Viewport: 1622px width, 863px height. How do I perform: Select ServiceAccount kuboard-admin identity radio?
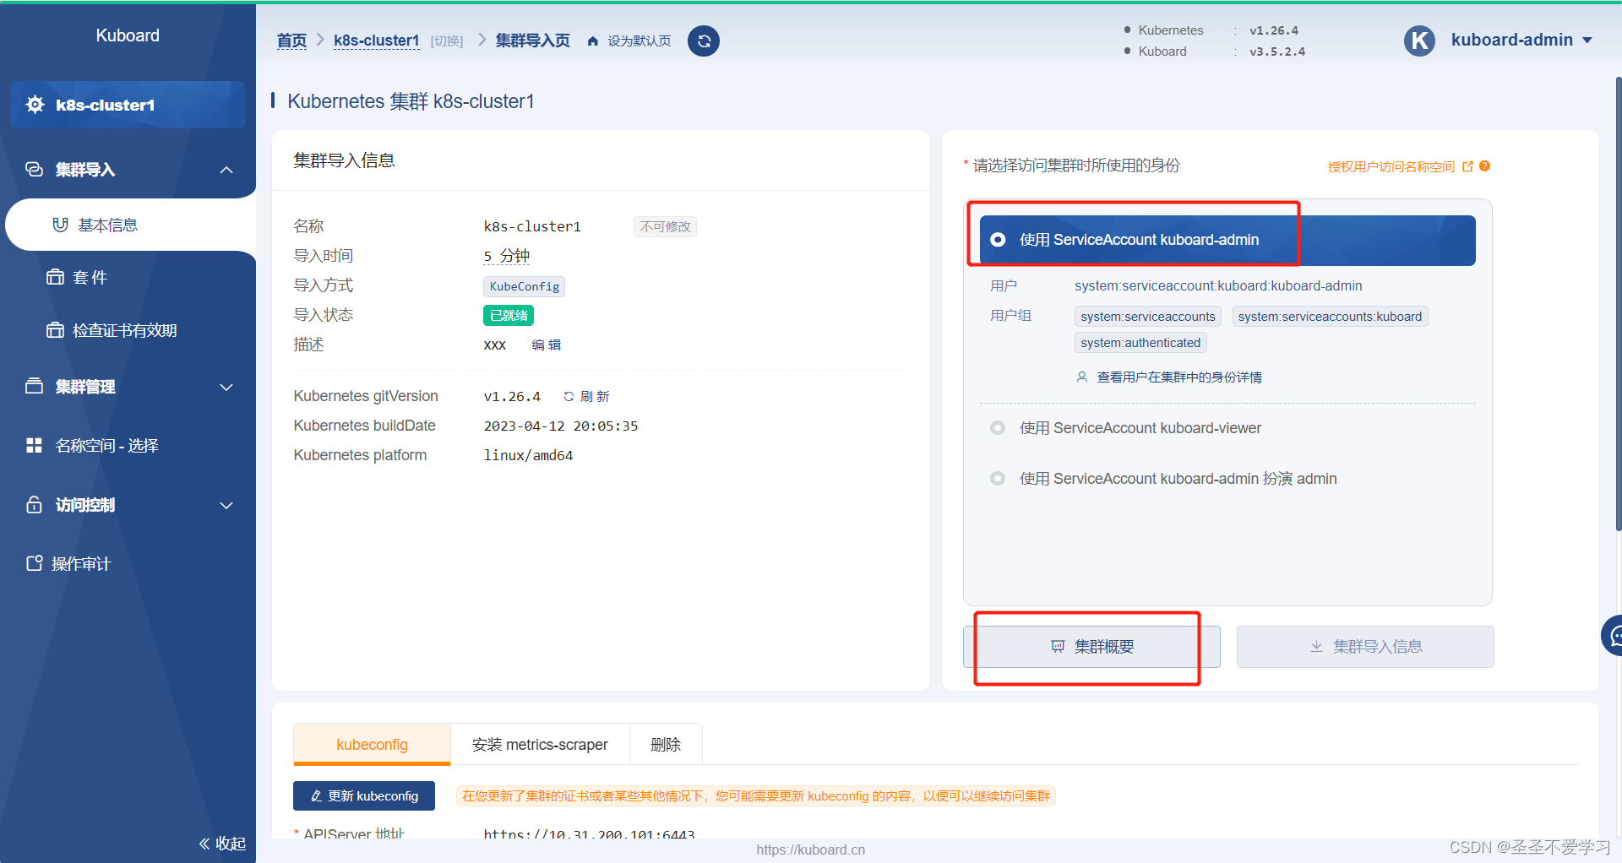[x=998, y=240]
